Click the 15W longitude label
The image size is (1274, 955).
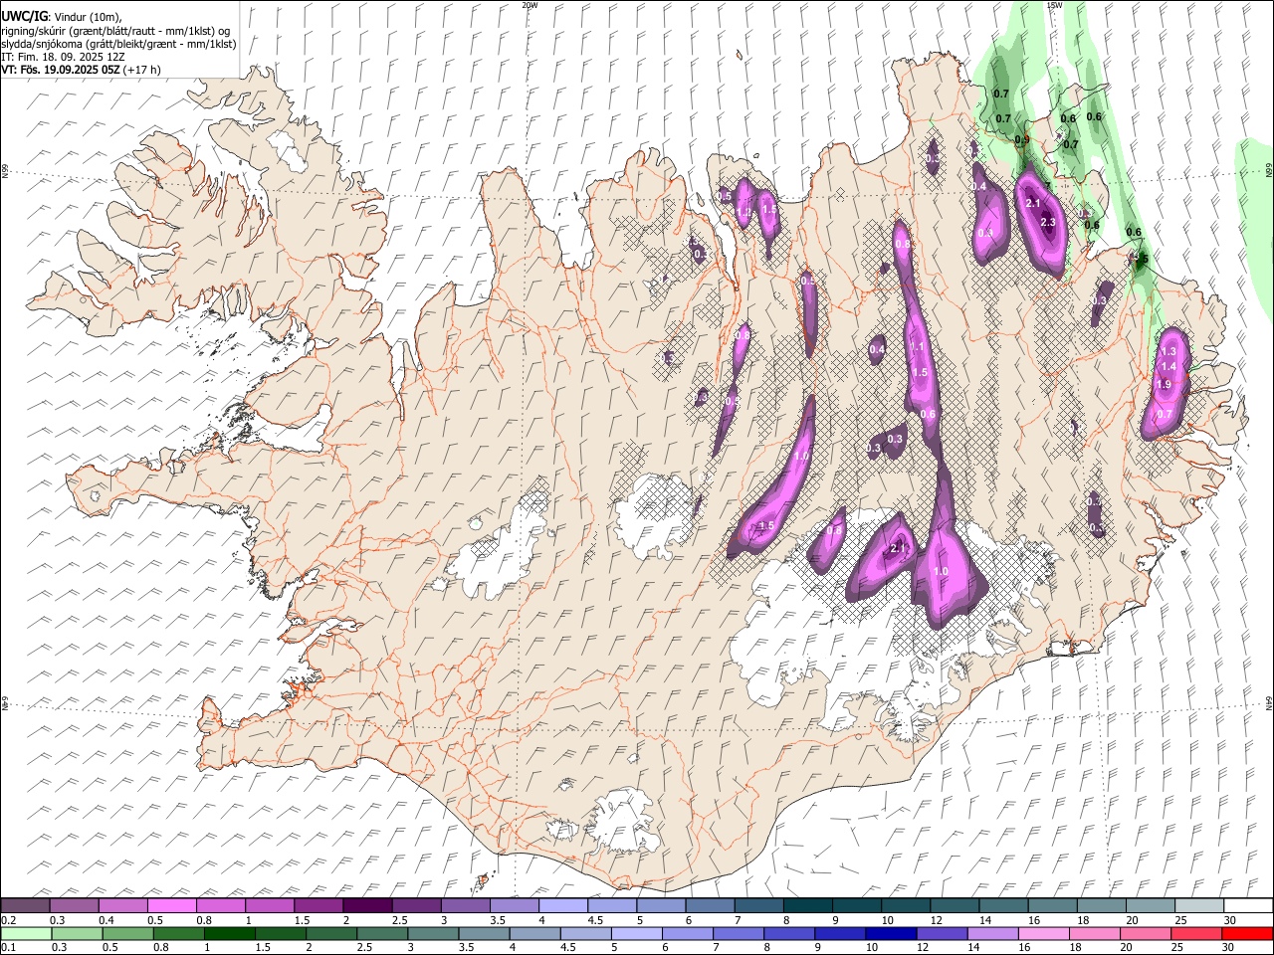tap(1054, 5)
